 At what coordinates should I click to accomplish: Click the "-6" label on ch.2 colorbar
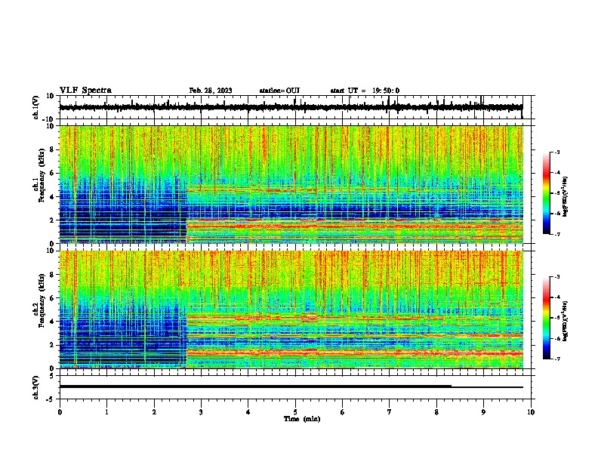pos(557,338)
